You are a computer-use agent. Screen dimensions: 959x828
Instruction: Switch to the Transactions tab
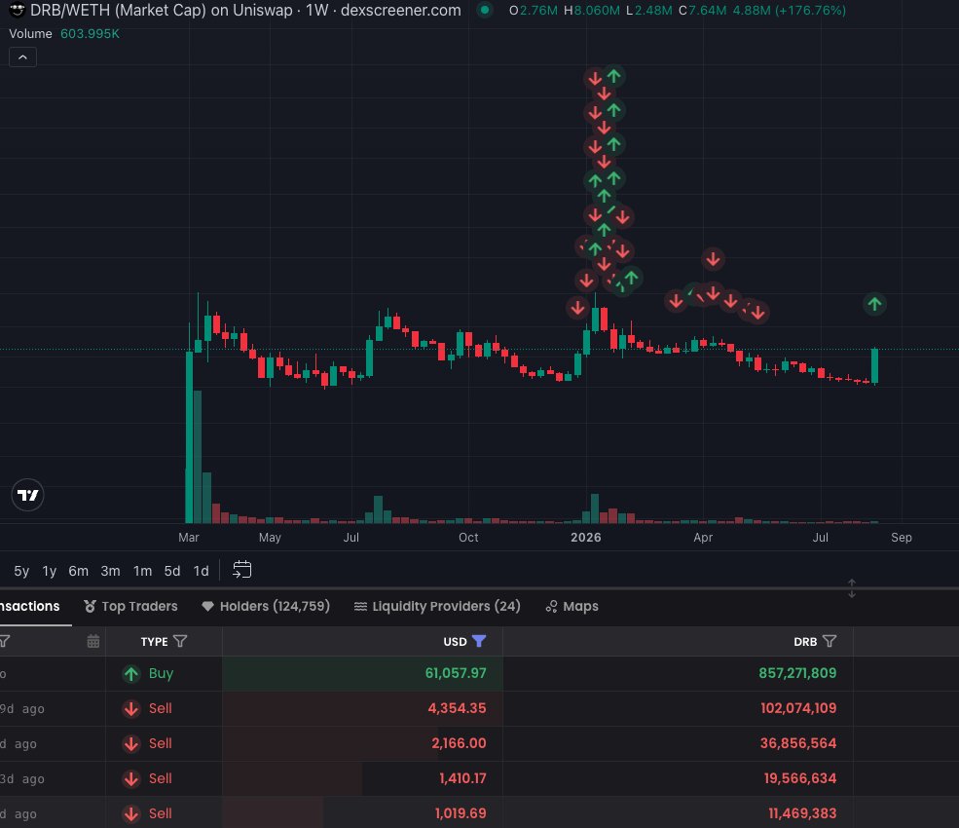tap(30, 607)
